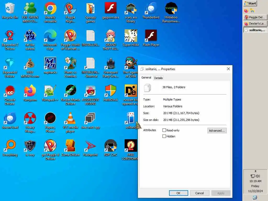Select the Firefox icon labeled furryporn
Screen dimensions: 268x201
click(30, 93)
